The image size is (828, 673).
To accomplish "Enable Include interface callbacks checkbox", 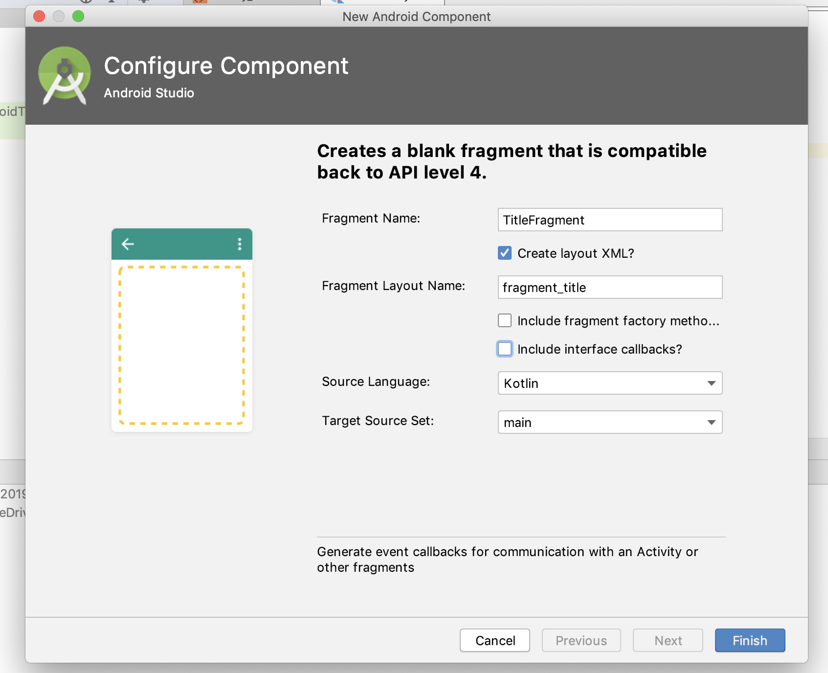I will coord(505,349).
